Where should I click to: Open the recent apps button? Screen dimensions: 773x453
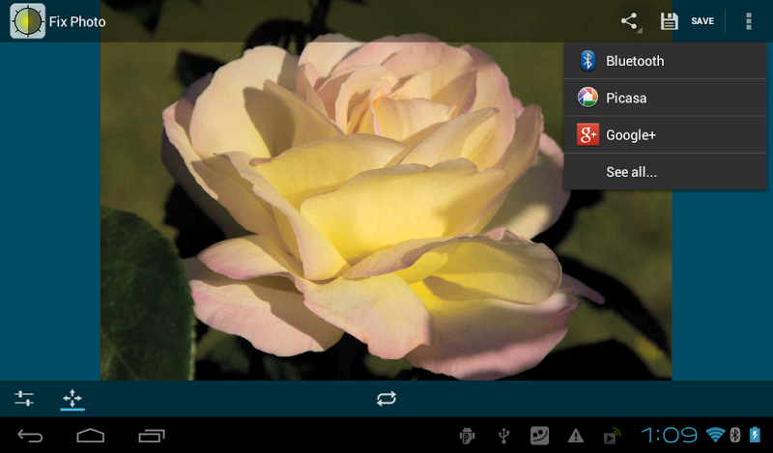click(x=152, y=436)
